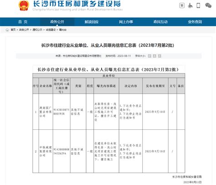The height and width of the screenshot is (185, 216).
Task: Click 其他不诚信信息 category in row 1
Action: pos(77,112)
